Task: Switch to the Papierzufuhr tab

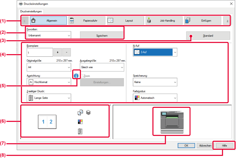Action: coord(86,21)
